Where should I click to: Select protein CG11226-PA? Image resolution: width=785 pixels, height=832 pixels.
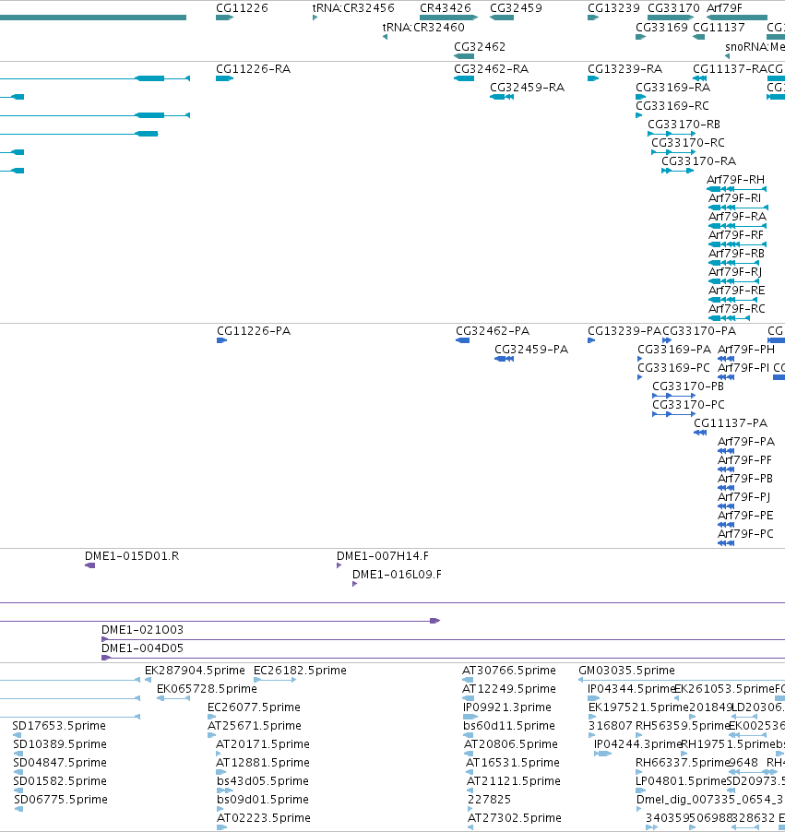222,340
